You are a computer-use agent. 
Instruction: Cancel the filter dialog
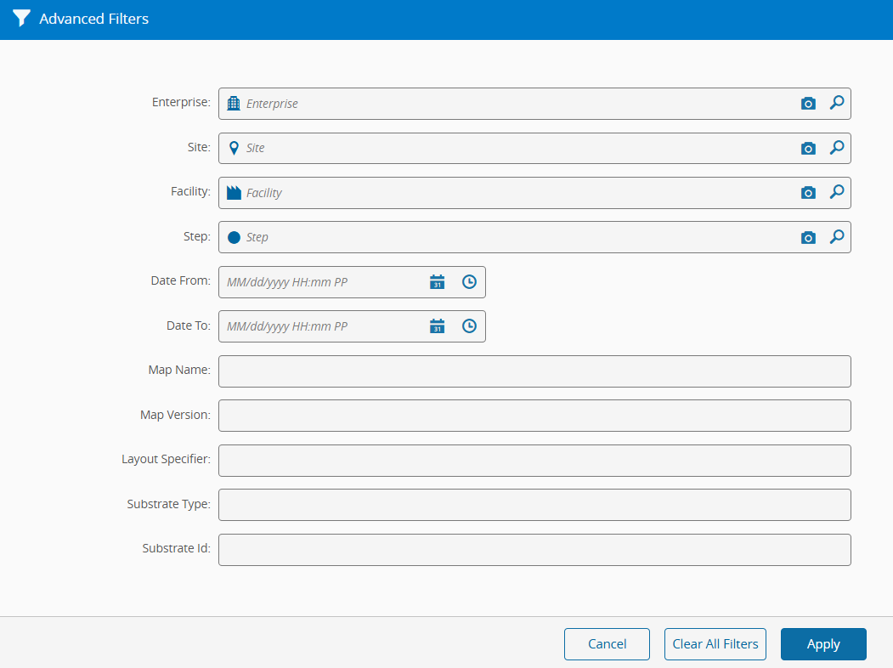[x=607, y=643]
